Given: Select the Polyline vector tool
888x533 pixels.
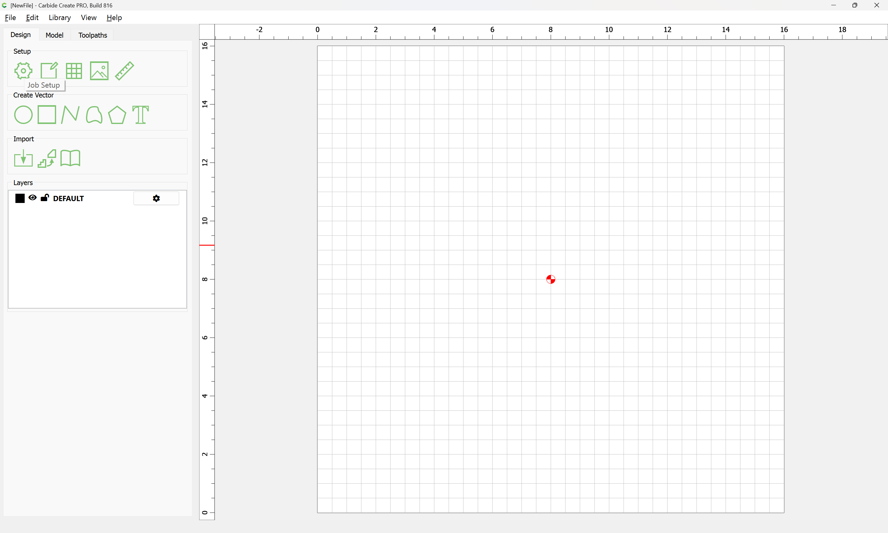Looking at the screenshot, I should (x=70, y=114).
